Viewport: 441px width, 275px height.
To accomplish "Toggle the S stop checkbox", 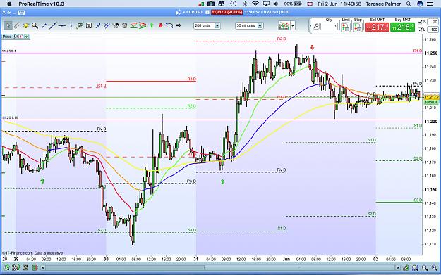I will (x=421, y=22).
